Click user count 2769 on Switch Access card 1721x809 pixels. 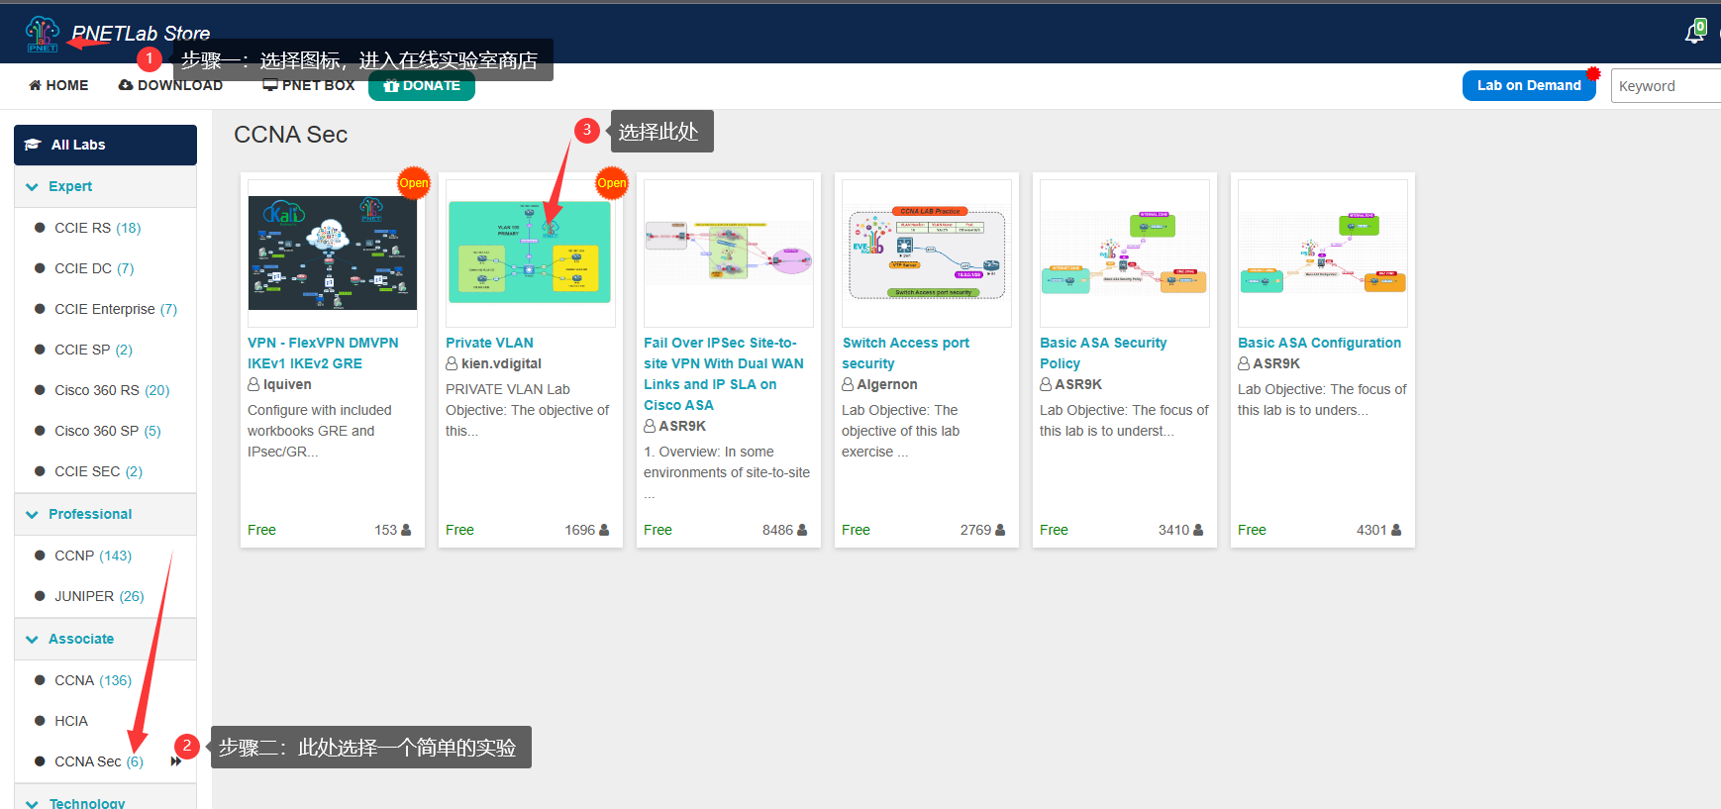tap(982, 530)
